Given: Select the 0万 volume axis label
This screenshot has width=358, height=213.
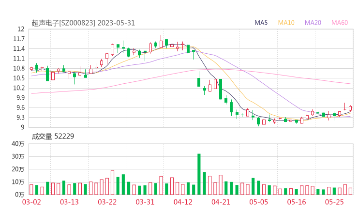Looking at the screenshot, I should tap(19, 195).
